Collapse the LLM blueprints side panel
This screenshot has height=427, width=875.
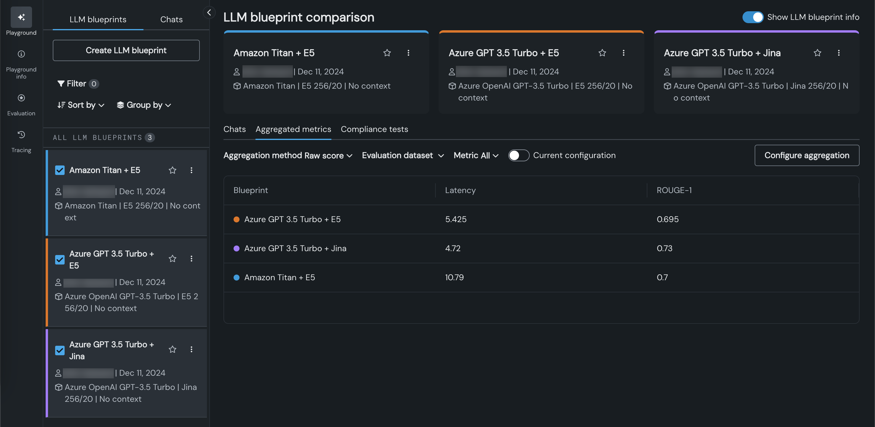coord(209,12)
